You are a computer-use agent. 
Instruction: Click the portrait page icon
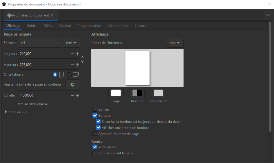click(61, 75)
